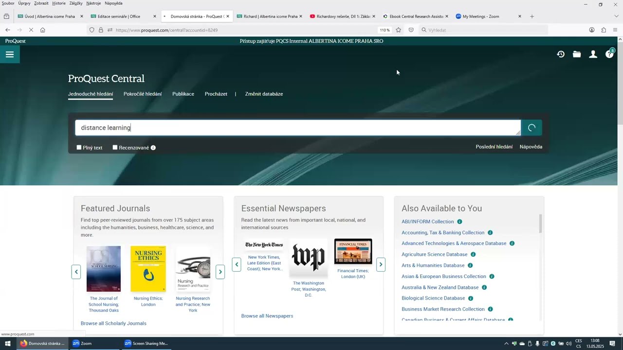This screenshot has width=623, height=350.
Task: Open the Záložky browser menu
Action: point(76,3)
